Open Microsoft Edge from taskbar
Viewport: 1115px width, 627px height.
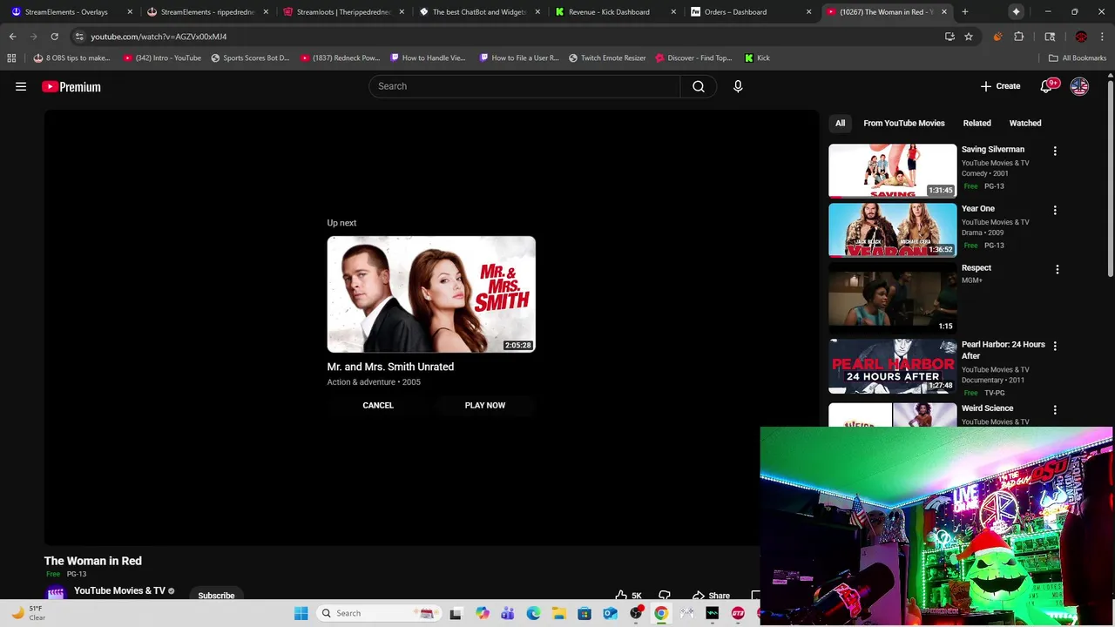[533, 613]
